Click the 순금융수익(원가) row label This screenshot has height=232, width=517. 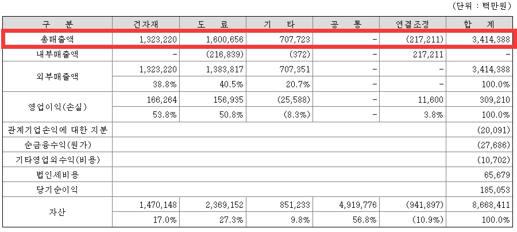[58, 144]
